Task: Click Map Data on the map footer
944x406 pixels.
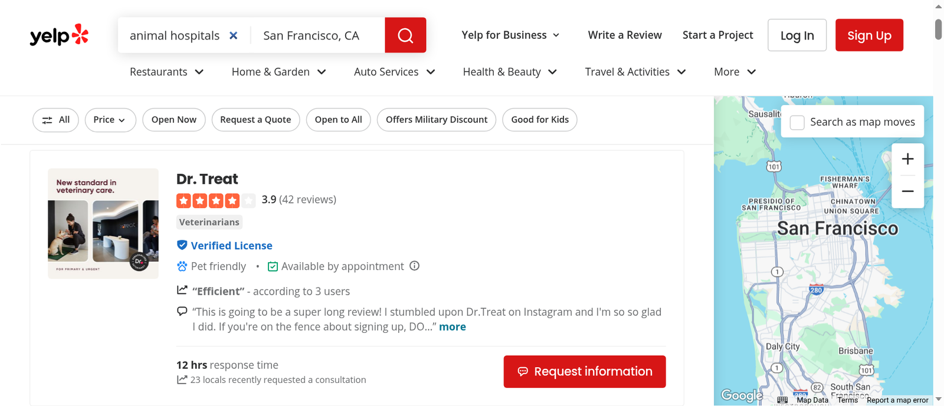Action: point(812,400)
